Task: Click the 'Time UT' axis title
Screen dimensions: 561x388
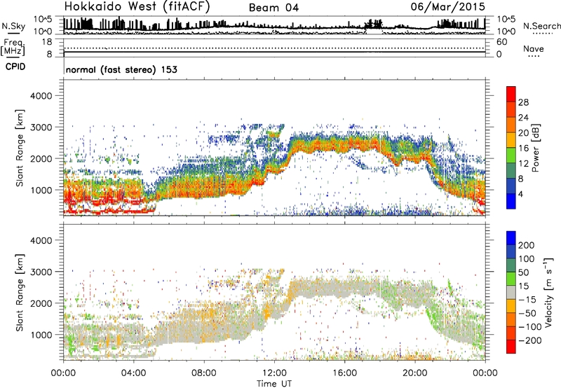Action: 274,383
